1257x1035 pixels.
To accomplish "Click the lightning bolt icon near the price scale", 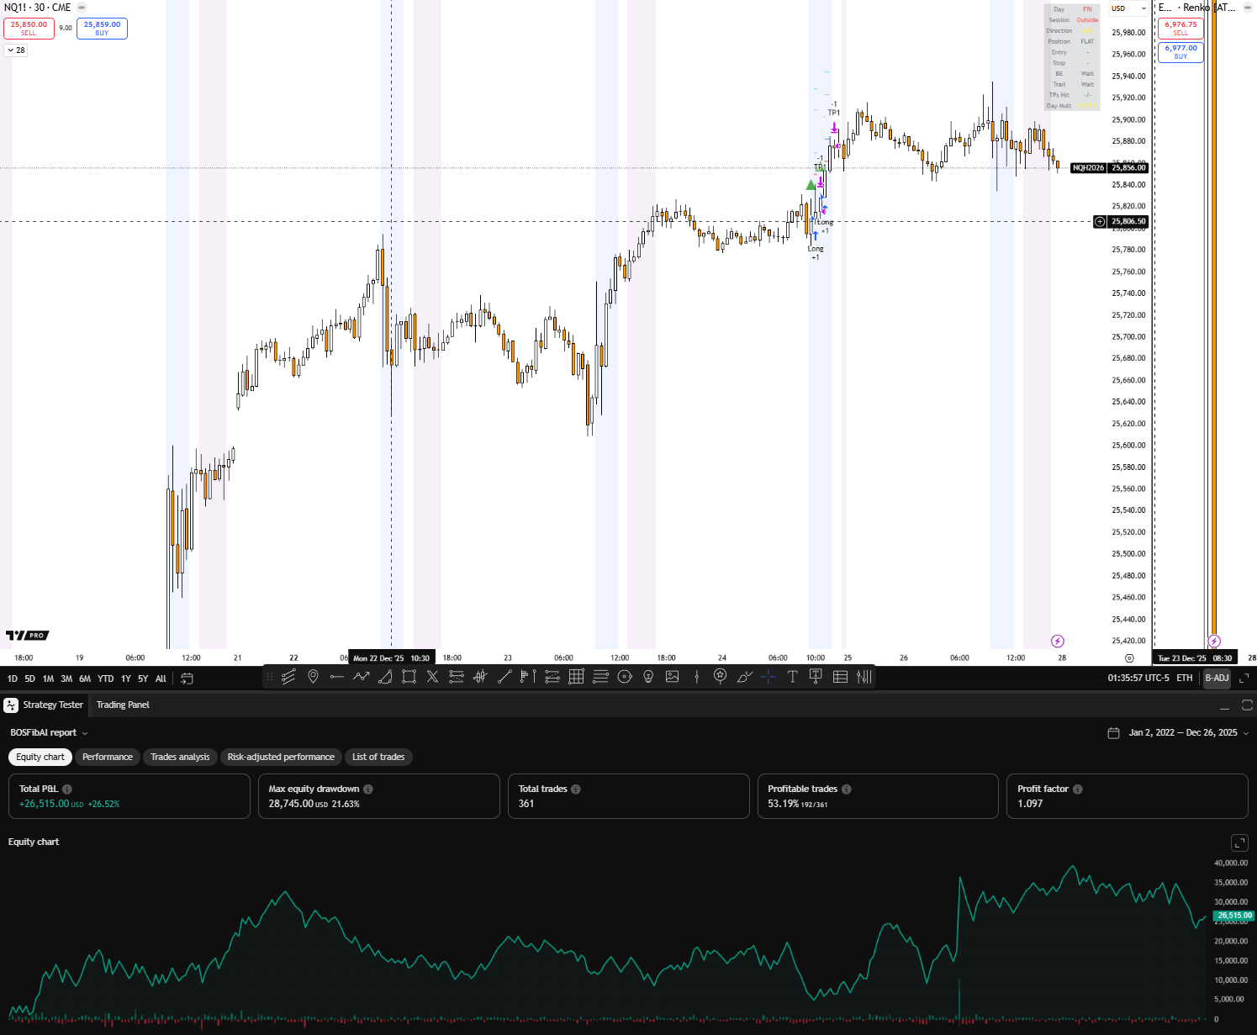I will click(x=1059, y=641).
